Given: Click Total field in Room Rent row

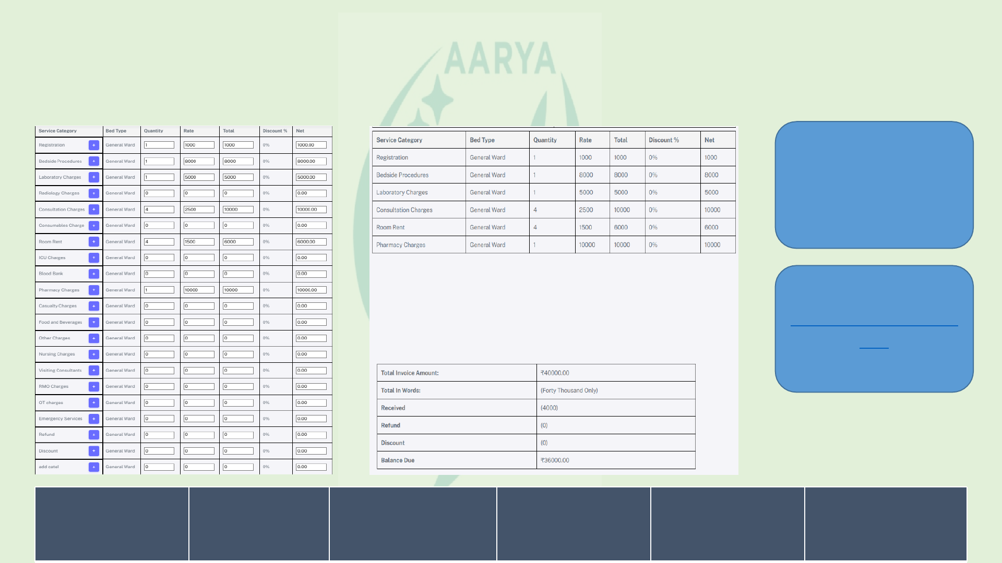Looking at the screenshot, I should pyautogui.click(x=238, y=242).
